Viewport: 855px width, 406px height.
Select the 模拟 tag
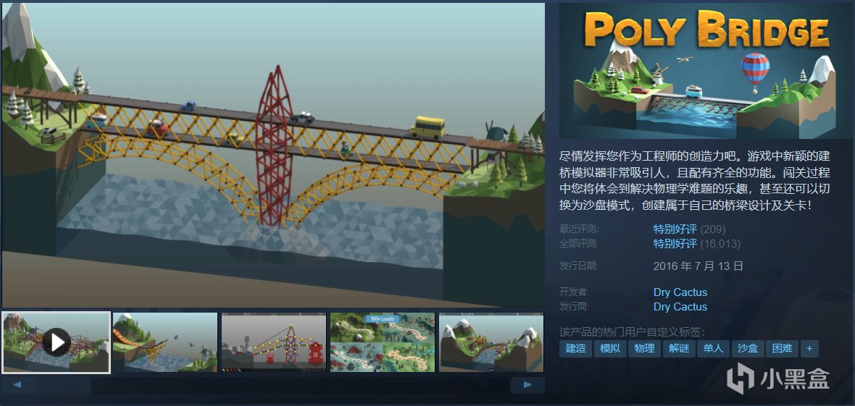[x=609, y=349]
